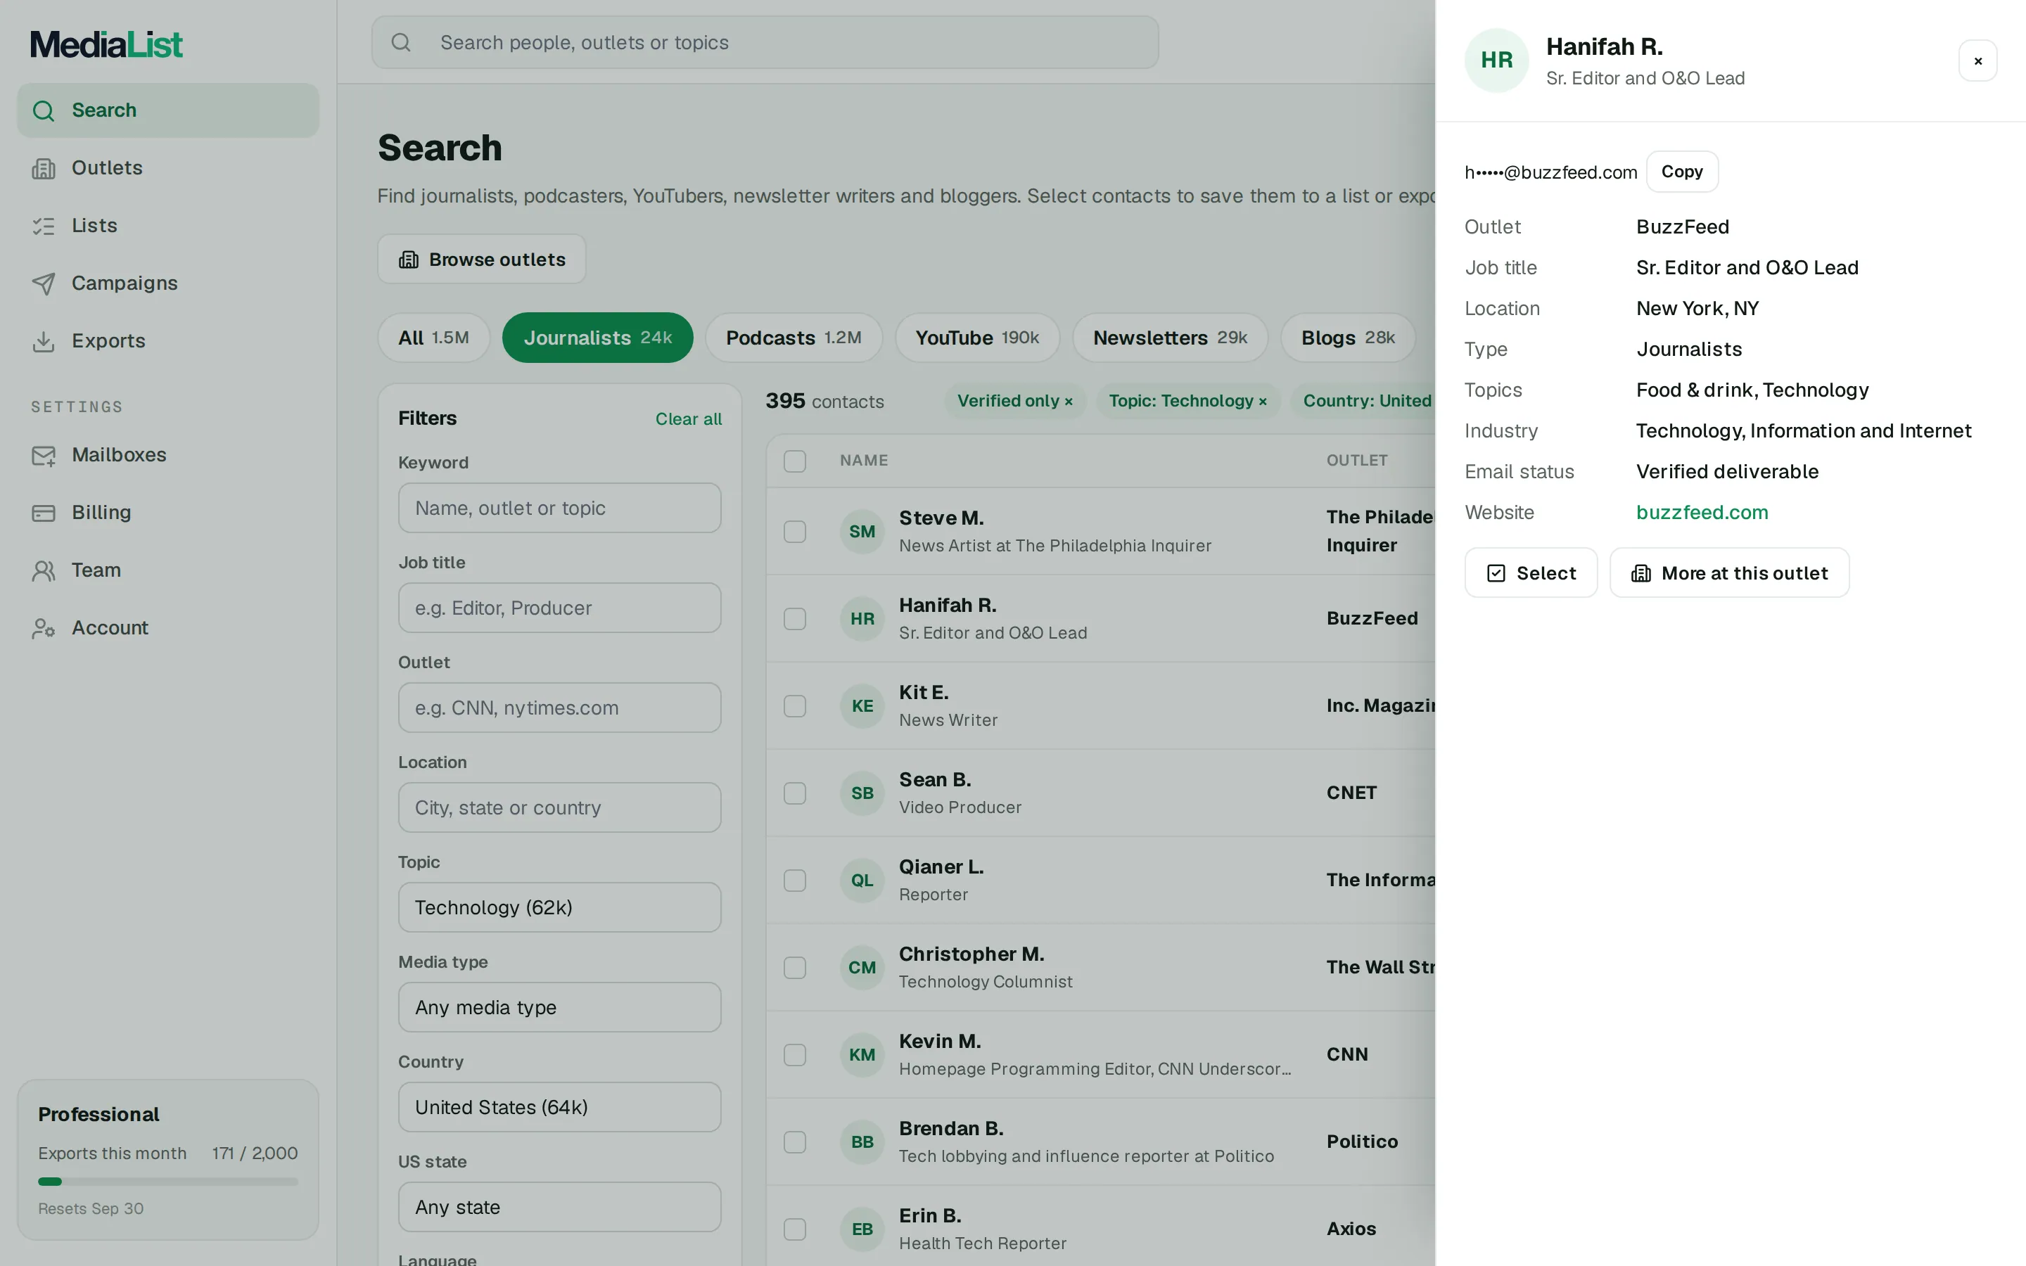Check the box for Kevin M.
The width and height of the screenshot is (2026, 1266).
click(x=794, y=1054)
